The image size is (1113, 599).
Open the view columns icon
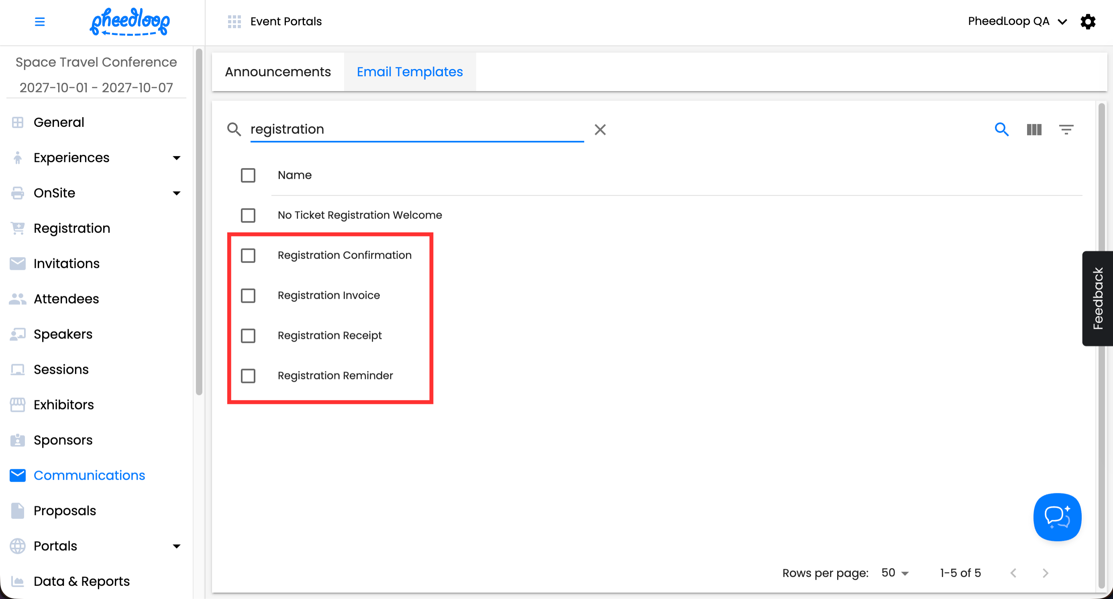[x=1034, y=129]
